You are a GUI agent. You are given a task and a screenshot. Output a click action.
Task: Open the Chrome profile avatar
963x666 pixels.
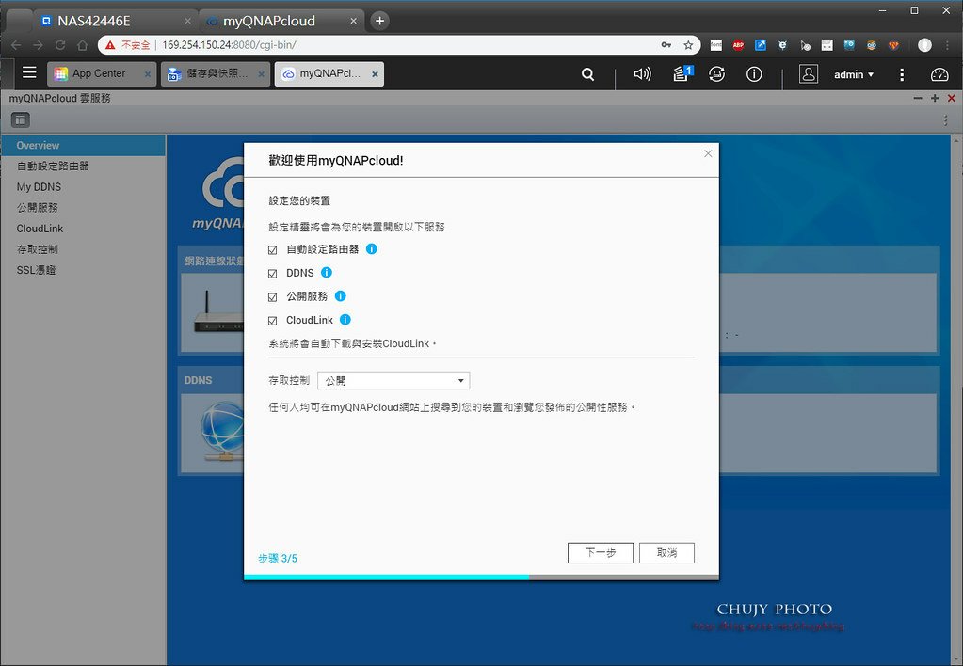click(x=924, y=45)
